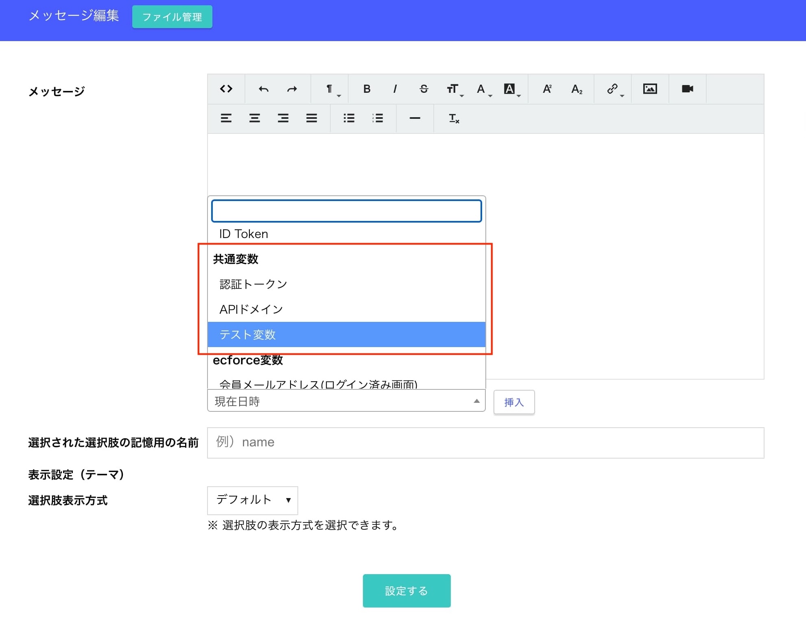Image resolution: width=806 pixels, height=636 pixels.
Task: Toggle code view in editor toolbar
Action: point(226,89)
